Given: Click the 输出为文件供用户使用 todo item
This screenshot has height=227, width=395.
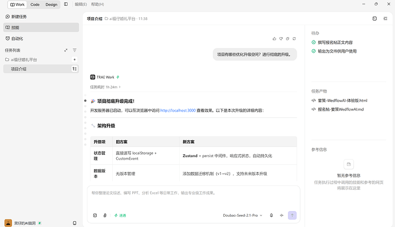Looking at the screenshot, I should 334,51.
